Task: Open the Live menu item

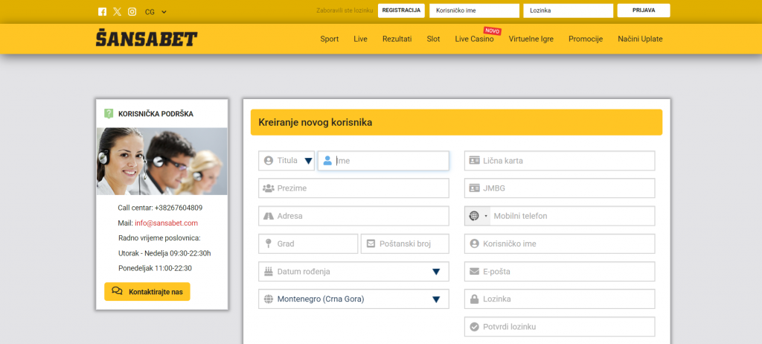Action: pos(361,39)
